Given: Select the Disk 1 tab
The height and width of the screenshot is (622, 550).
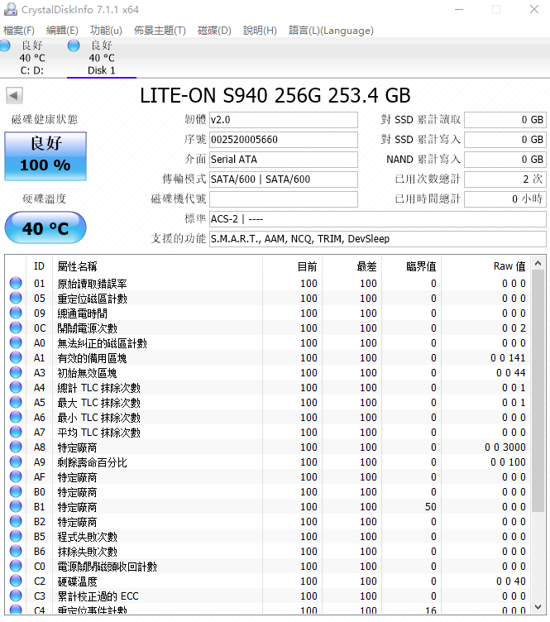Looking at the screenshot, I should [102, 58].
